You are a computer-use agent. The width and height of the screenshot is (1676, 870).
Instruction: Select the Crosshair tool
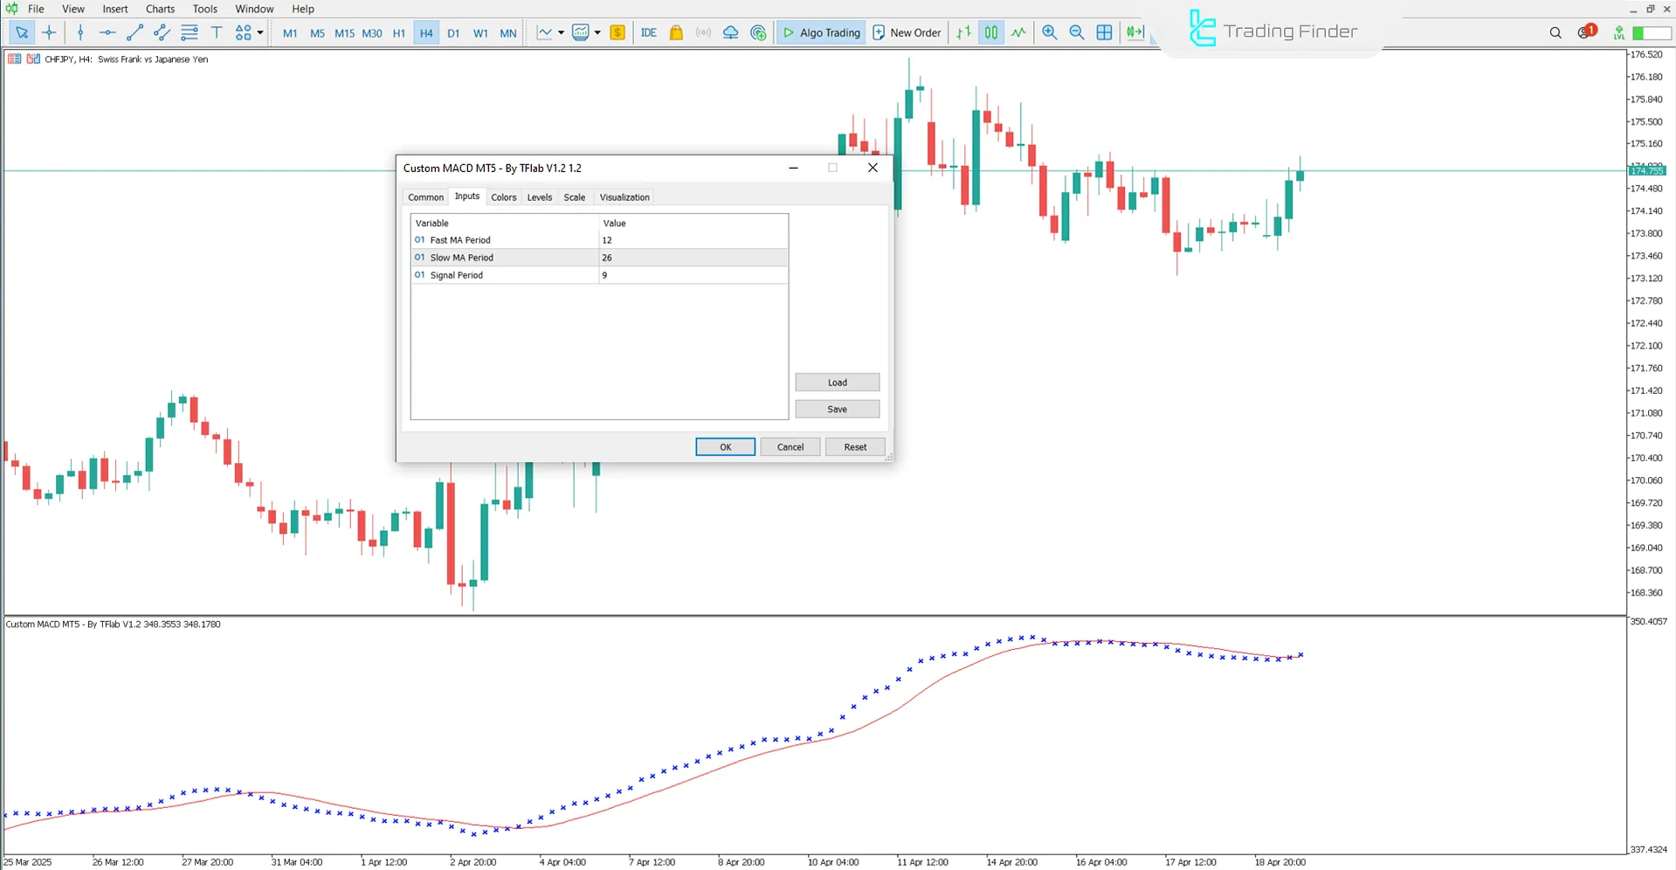[x=49, y=32]
